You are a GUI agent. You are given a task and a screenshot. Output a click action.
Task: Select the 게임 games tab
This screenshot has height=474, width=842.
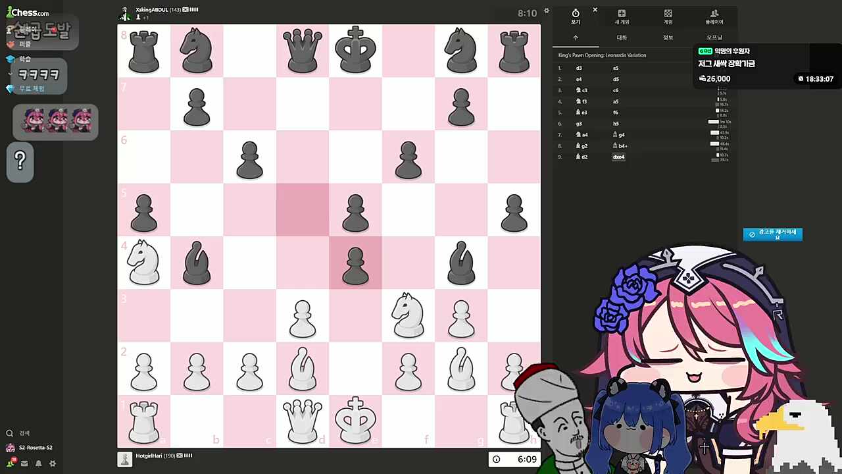(668, 16)
